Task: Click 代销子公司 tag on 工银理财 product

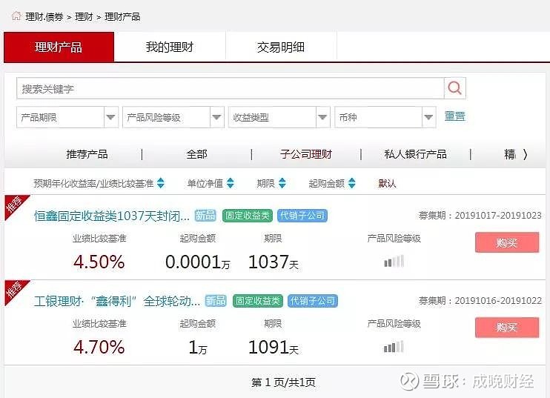Action: [x=313, y=300]
